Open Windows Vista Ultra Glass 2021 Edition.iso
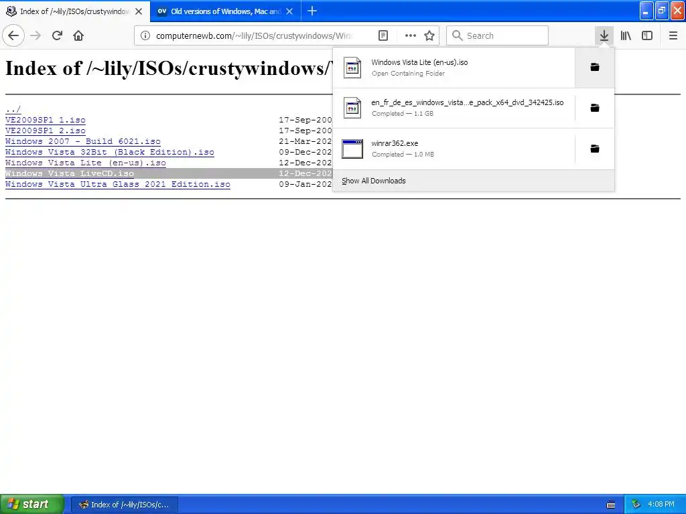686x514 pixels. click(x=118, y=184)
